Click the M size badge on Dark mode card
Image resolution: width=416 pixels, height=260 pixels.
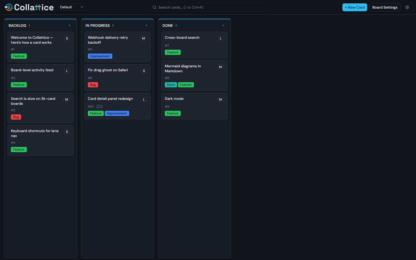(x=220, y=100)
